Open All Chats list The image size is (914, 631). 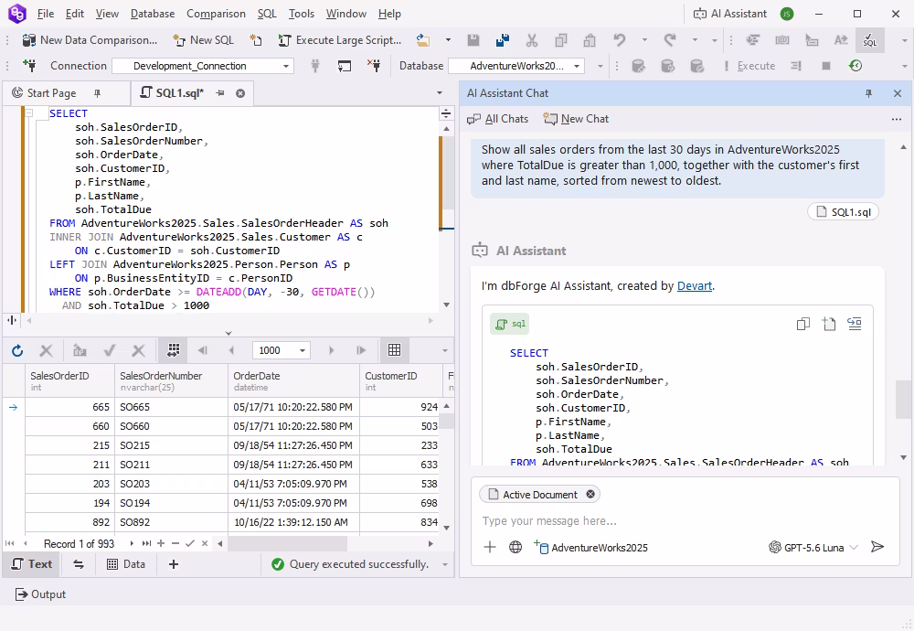pyautogui.click(x=498, y=119)
